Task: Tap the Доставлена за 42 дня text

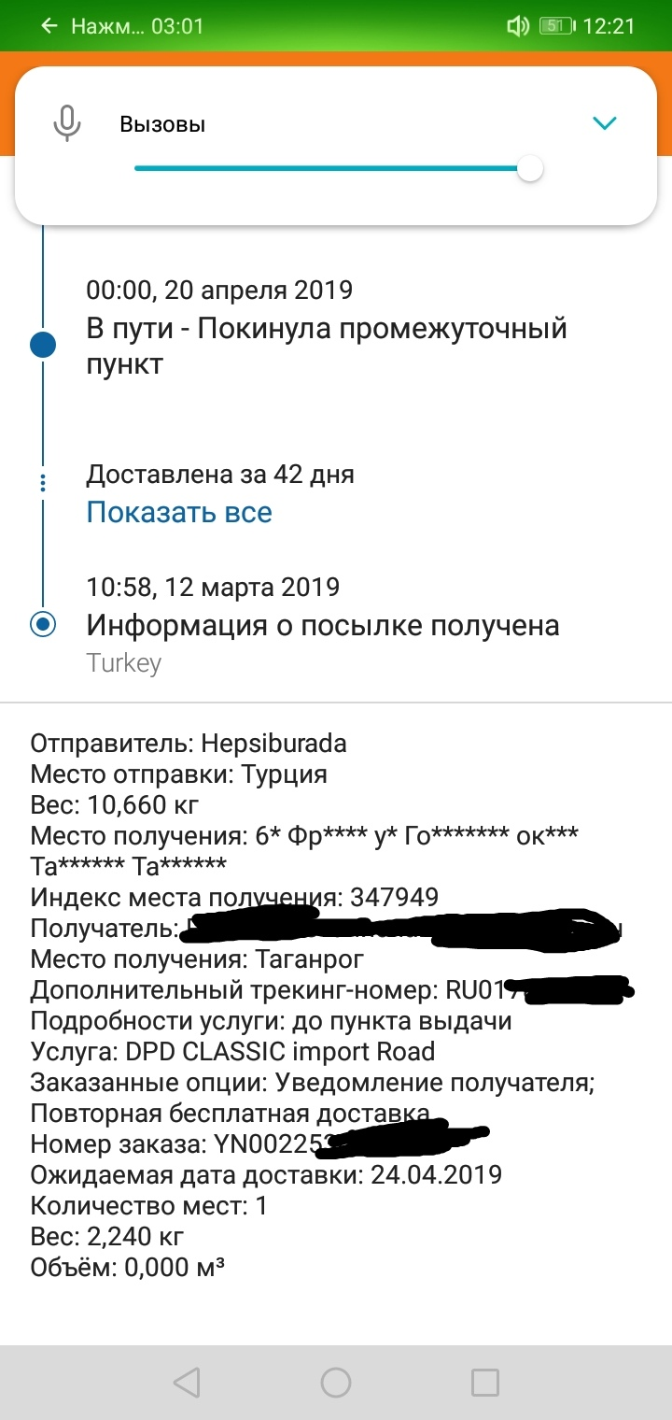Action: click(220, 475)
